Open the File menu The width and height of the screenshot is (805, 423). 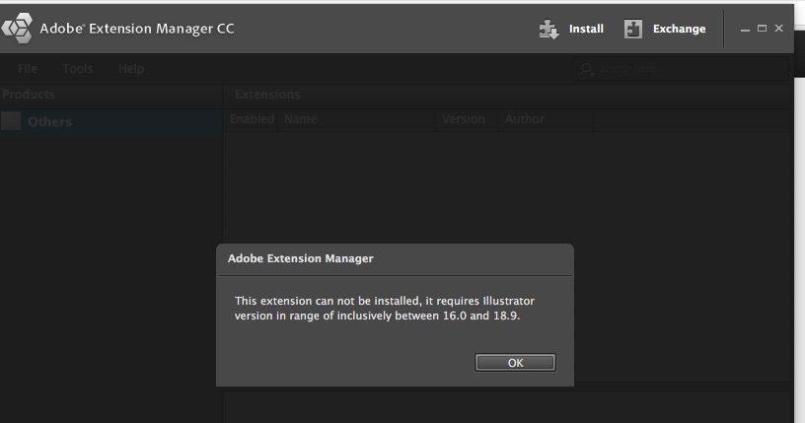[x=28, y=69]
